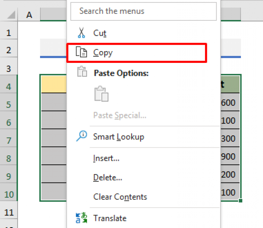The height and width of the screenshot is (228, 263).
Task: Choose Cut from the context menu
Action: pyautogui.click(x=100, y=33)
